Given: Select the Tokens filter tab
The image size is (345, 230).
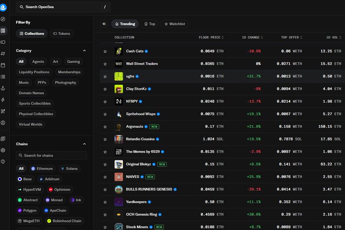Looking at the screenshot, I should [x=61, y=33].
